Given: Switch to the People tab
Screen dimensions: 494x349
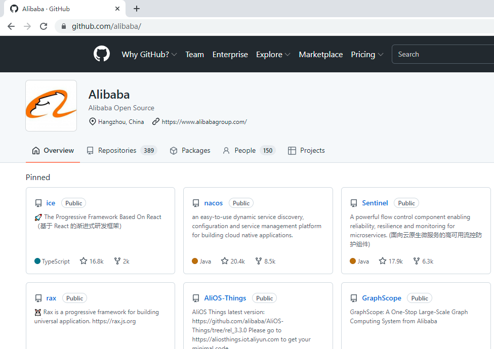Looking at the screenshot, I should [249, 150].
